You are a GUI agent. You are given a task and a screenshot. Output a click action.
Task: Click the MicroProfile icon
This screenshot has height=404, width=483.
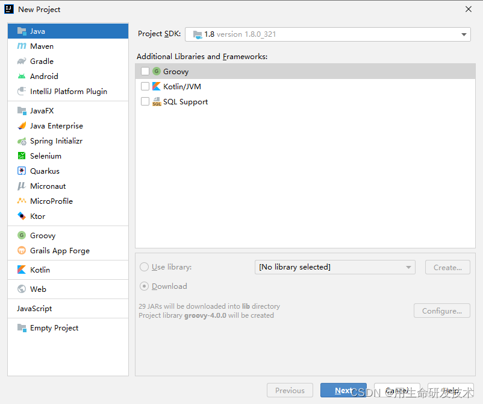22,201
